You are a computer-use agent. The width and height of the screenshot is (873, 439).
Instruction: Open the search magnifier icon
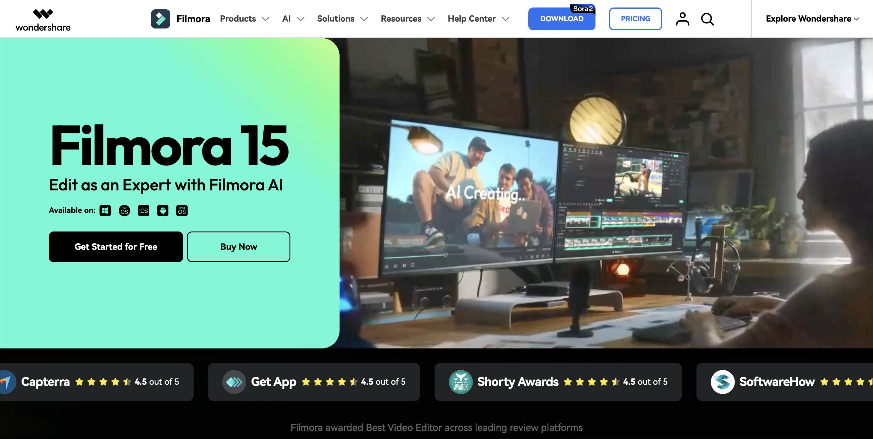click(x=707, y=19)
